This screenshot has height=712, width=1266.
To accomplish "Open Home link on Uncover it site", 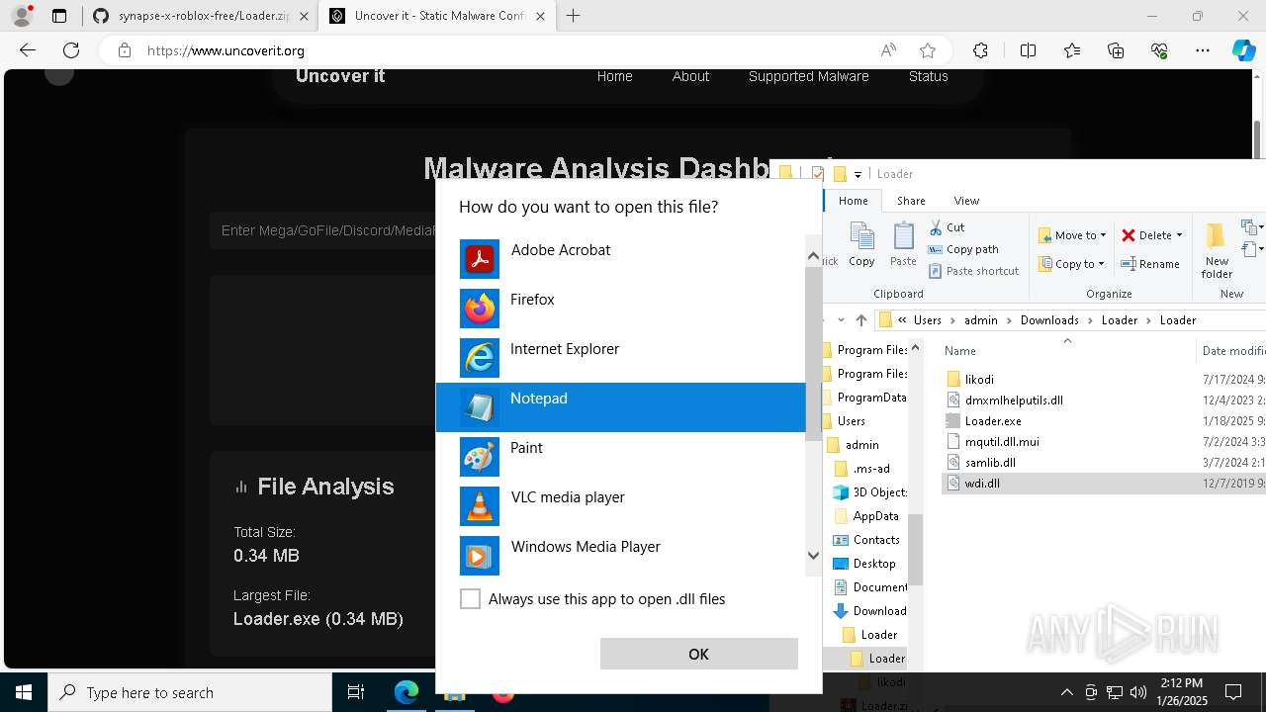I will tap(614, 76).
